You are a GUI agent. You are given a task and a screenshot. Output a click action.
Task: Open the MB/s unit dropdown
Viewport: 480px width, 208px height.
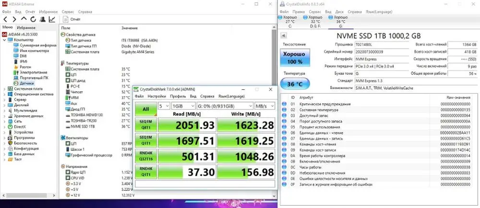click(x=264, y=106)
